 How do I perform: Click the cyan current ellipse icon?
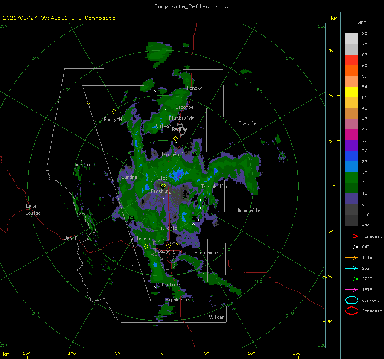[352, 300]
